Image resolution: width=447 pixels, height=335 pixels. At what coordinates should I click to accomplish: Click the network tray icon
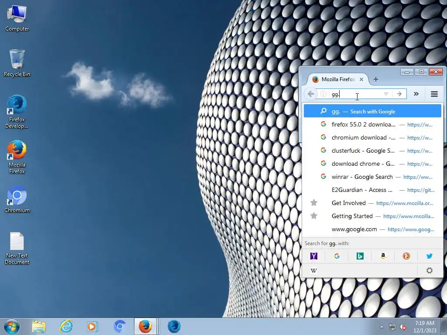coord(392,327)
